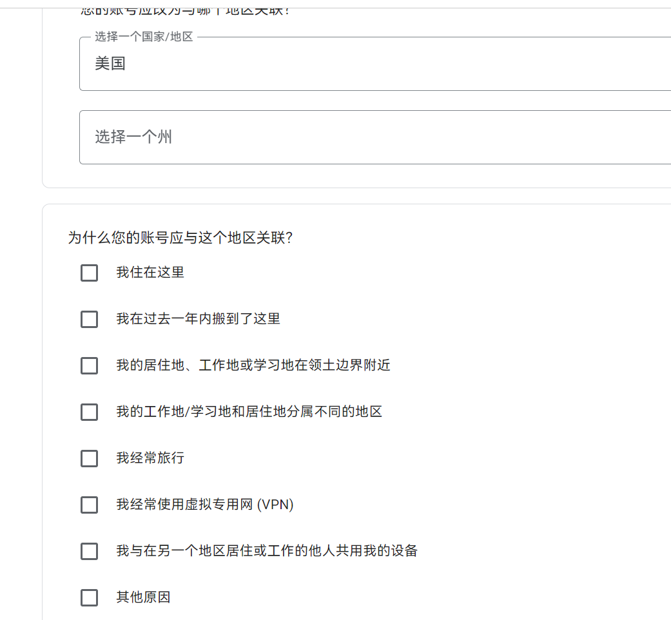The height and width of the screenshot is (620, 671).
Task: Enable the 我经常旅行 checkbox
Action: tap(90, 458)
